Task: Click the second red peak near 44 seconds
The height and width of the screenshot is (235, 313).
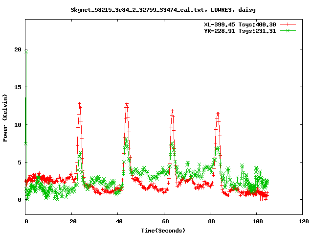Action: pos(127,104)
